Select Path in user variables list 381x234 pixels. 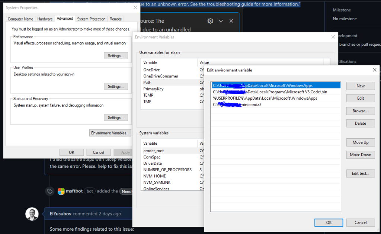148,83
